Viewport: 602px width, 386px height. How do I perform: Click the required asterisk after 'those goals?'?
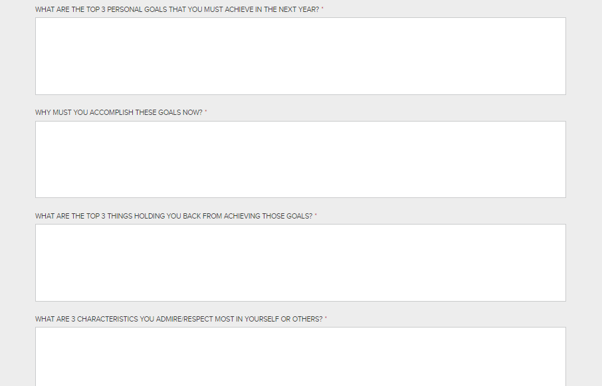coord(316,216)
